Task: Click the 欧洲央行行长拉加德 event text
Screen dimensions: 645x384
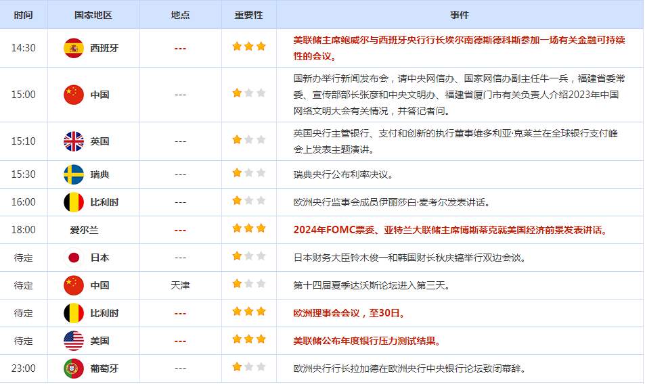Action: (409, 368)
